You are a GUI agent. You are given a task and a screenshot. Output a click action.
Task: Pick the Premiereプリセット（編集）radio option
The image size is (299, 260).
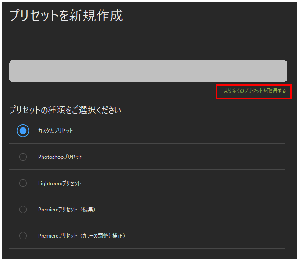[x=23, y=209]
